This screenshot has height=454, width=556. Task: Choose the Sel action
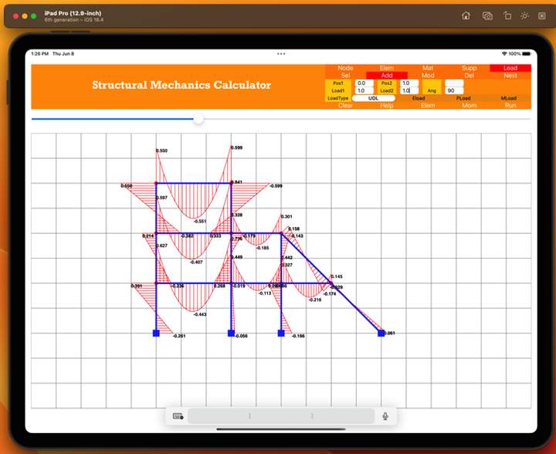pyautogui.click(x=345, y=76)
